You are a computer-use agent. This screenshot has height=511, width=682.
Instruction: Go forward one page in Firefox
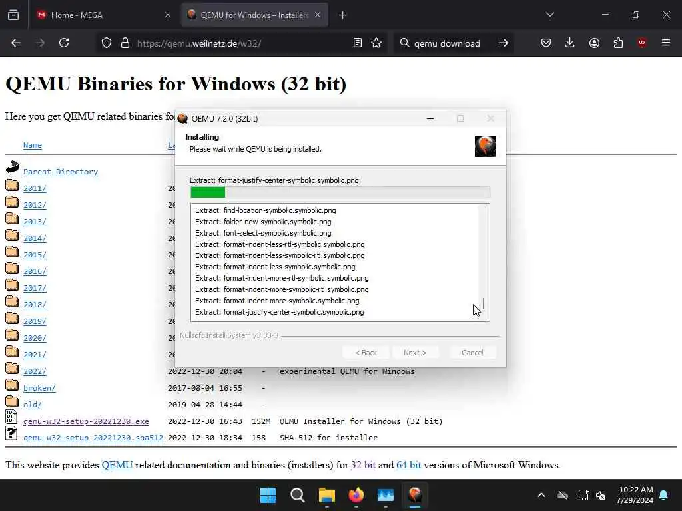pos(40,43)
